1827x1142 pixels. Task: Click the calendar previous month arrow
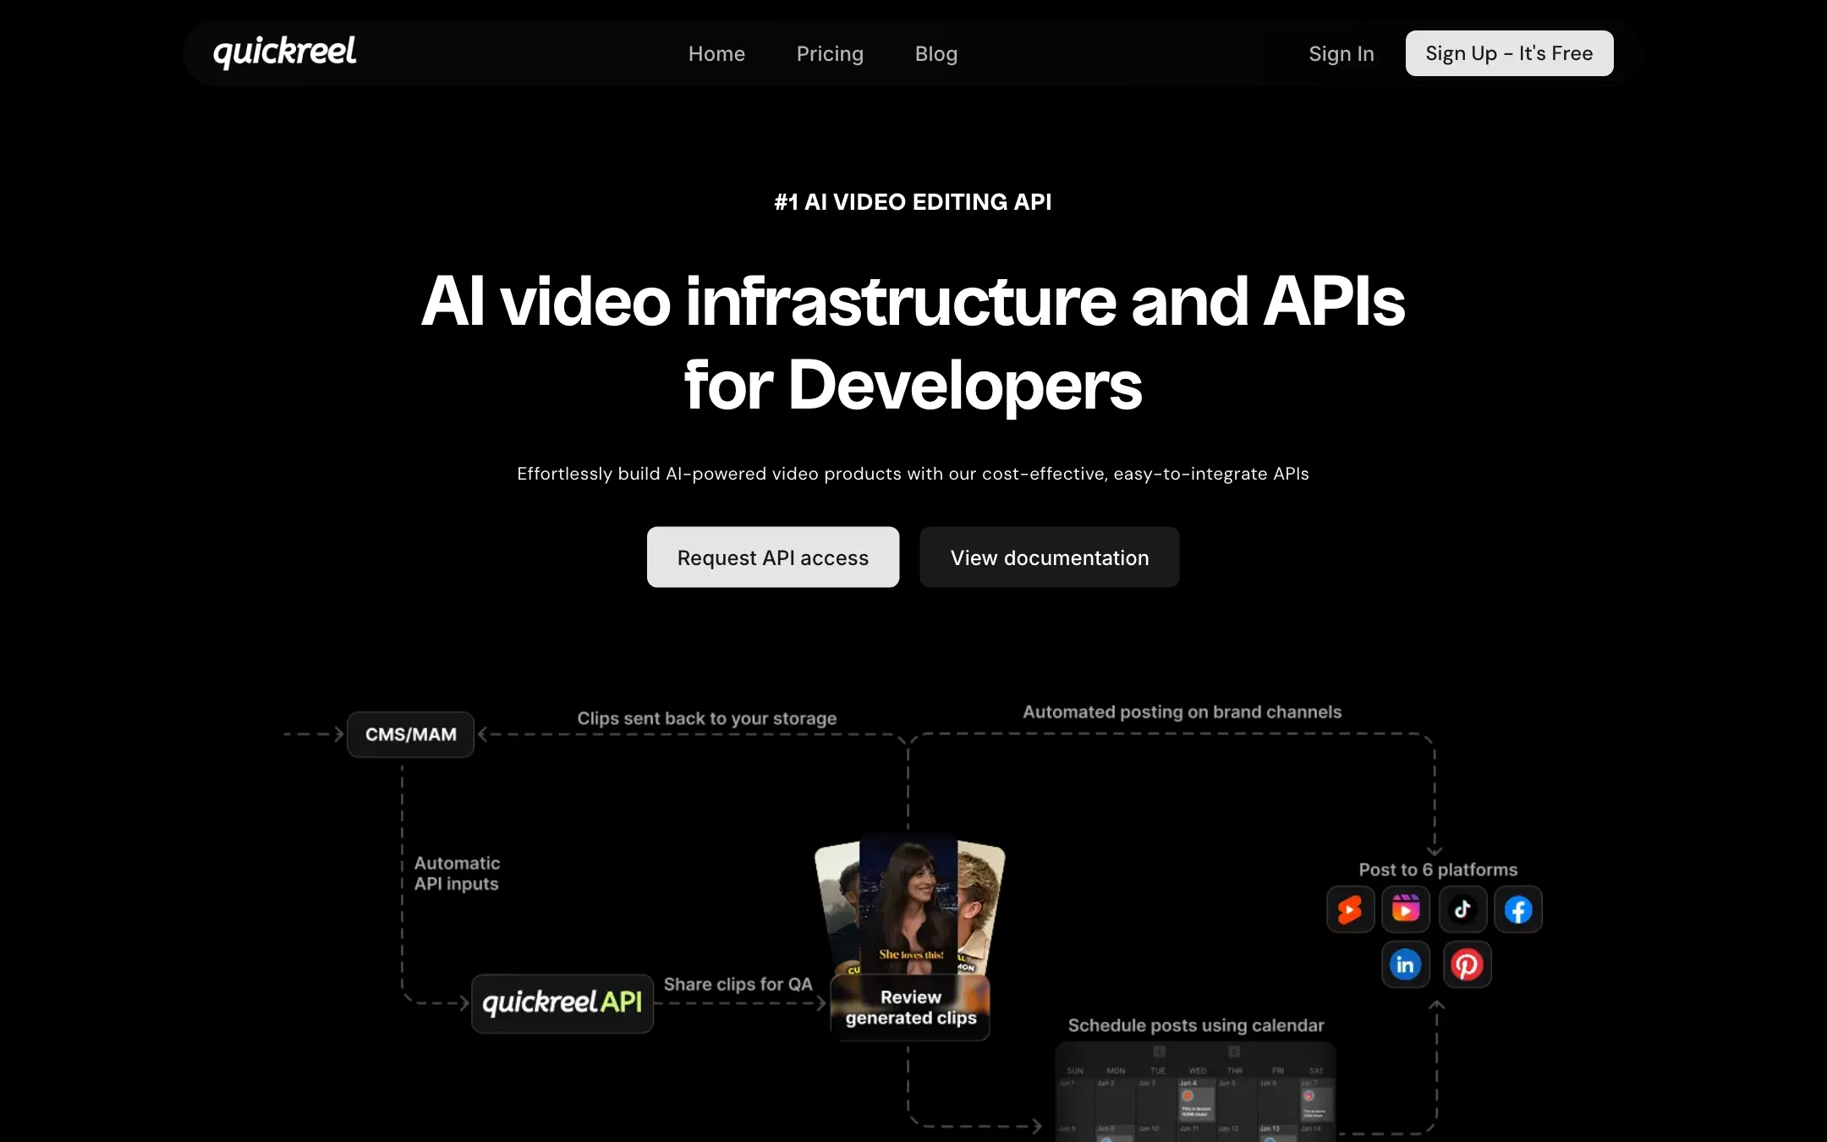pos(1160,1051)
